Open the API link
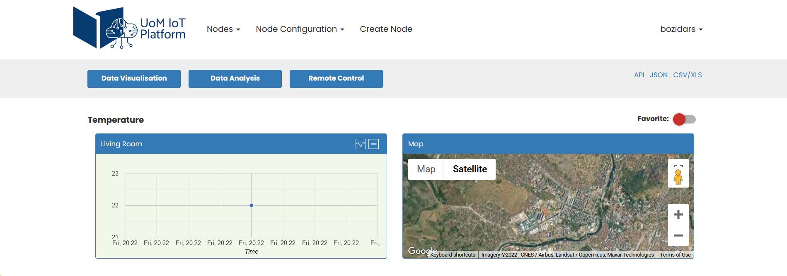The image size is (787, 276). (x=639, y=75)
